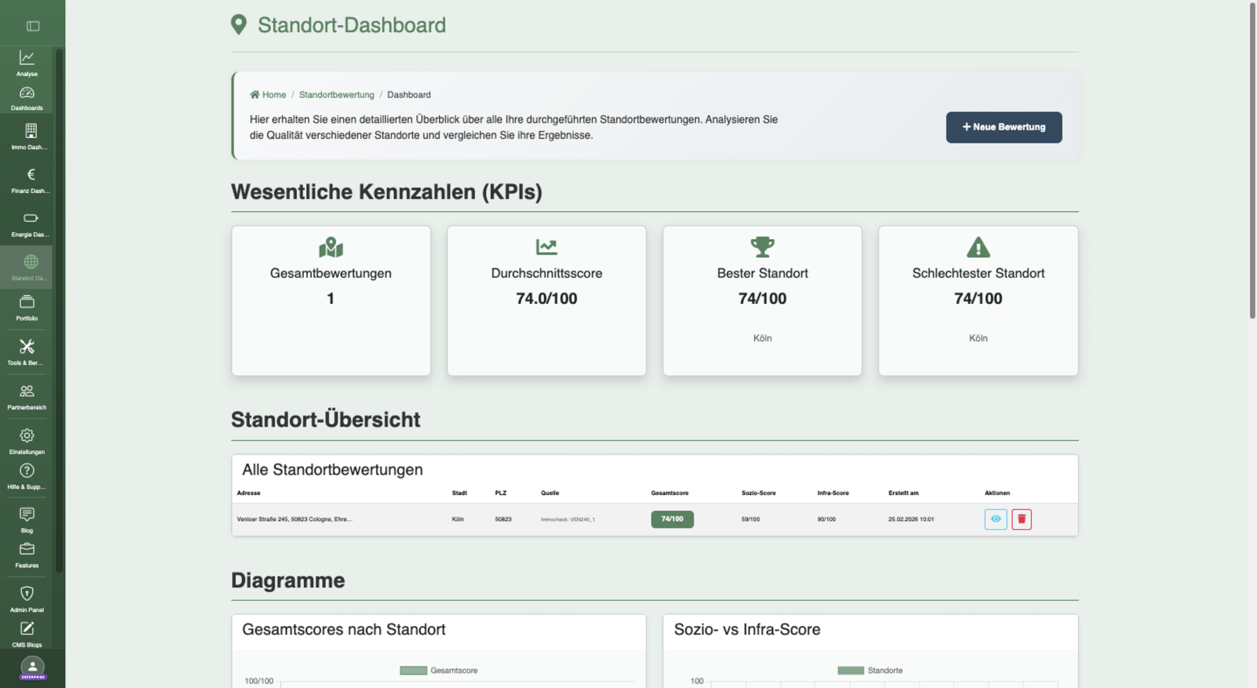Open Portfolio in the sidebar
The width and height of the screenshot is (1257, 688).
[x=26, y=308]
